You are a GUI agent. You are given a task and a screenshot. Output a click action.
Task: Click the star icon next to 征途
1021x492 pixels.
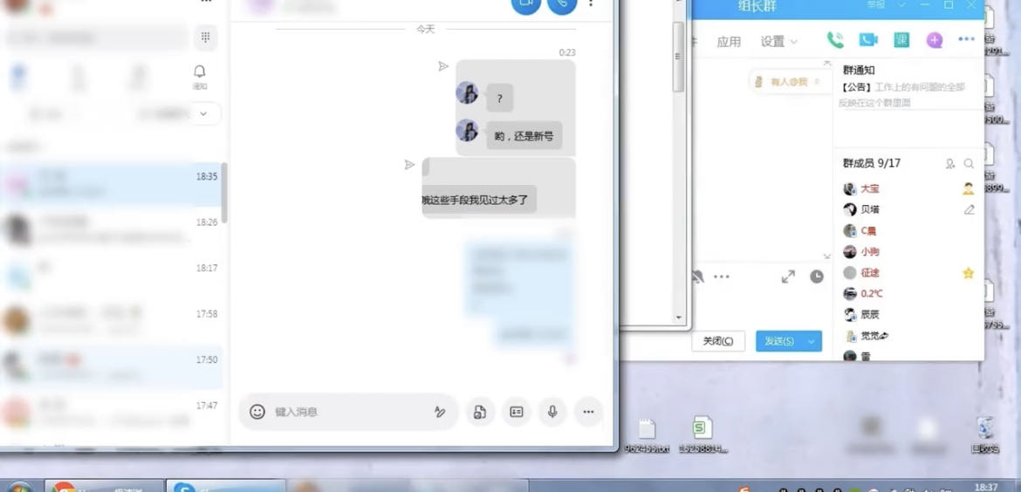[x=969, y=273]
